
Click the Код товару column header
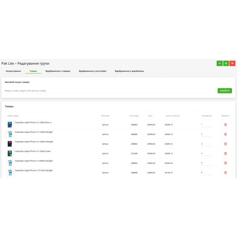(134, 116)
